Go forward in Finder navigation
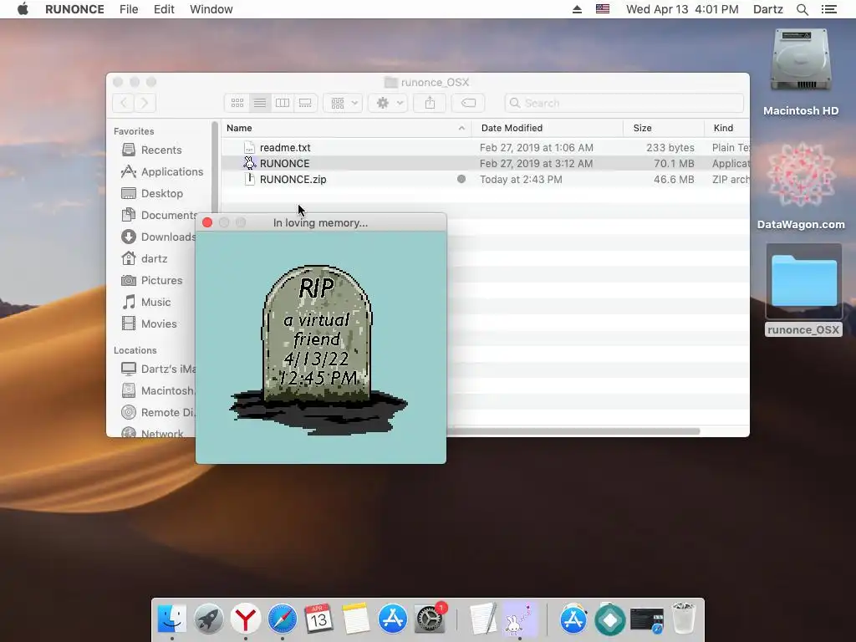Screen dimensions: 856x642 pos(145,103)
